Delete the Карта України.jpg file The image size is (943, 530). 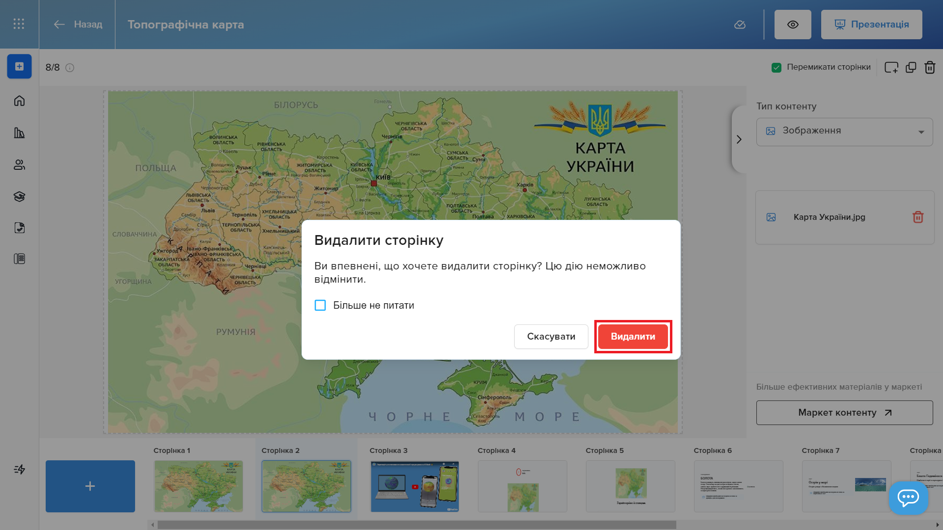click(917, 217)
